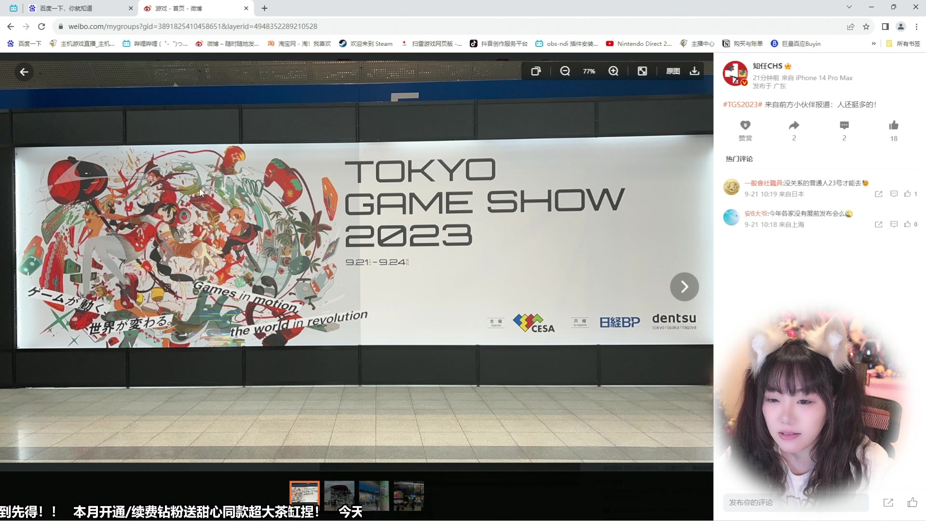Image resolution: width=926 pixels, height=521 pixels.
Task: Open the 所有书签 bookmarks panel
Action: coord(902,43)
